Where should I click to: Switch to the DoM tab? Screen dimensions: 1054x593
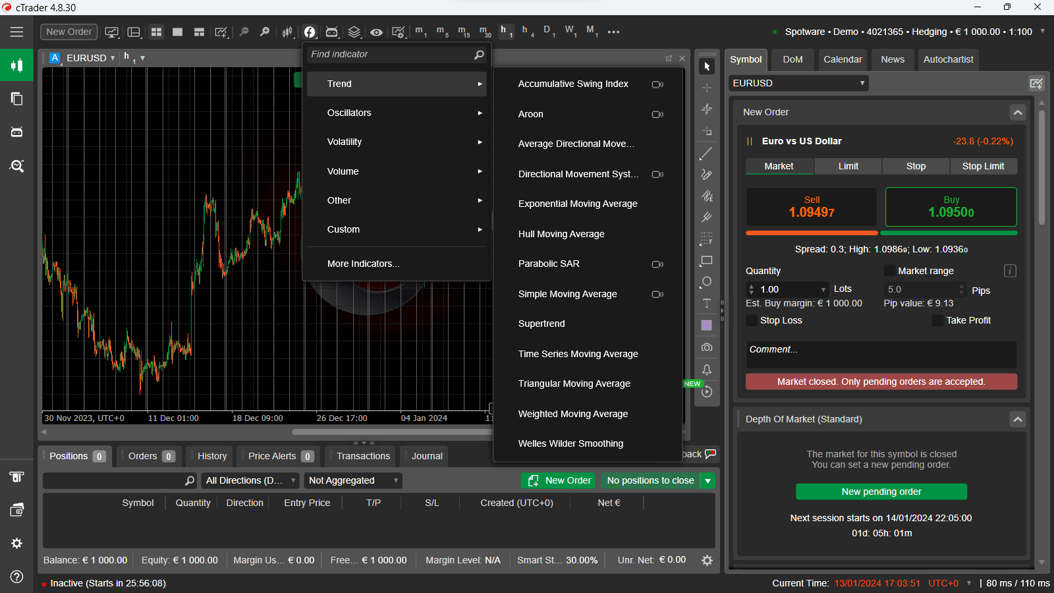point(792,59)
